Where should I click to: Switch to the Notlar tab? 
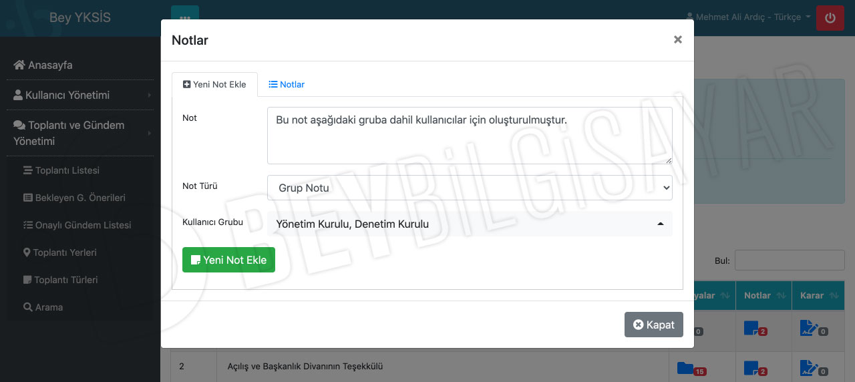[287, 84]
